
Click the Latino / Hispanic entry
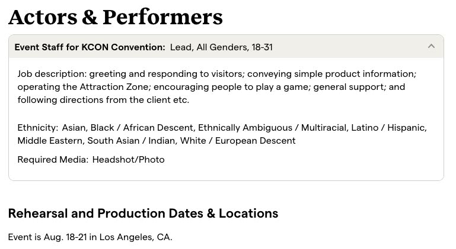coord(388,128)
